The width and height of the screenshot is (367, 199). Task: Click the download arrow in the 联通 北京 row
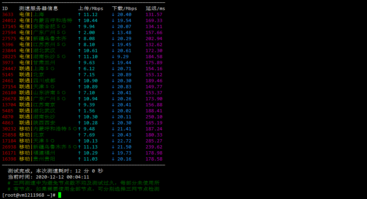click(113, 75)
